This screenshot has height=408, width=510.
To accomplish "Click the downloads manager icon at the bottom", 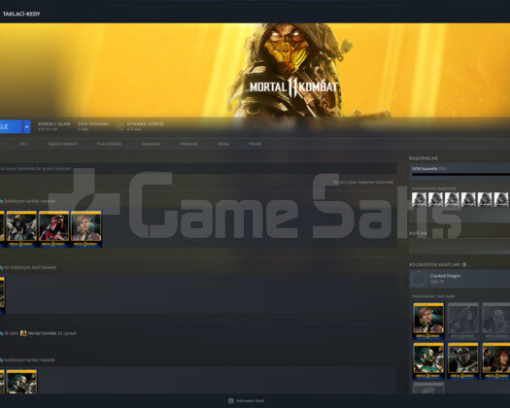I will [231, 401].
